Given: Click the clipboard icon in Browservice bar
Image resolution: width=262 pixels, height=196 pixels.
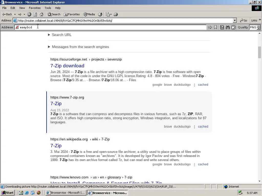Looking at the screenshot, I should 233,27.
